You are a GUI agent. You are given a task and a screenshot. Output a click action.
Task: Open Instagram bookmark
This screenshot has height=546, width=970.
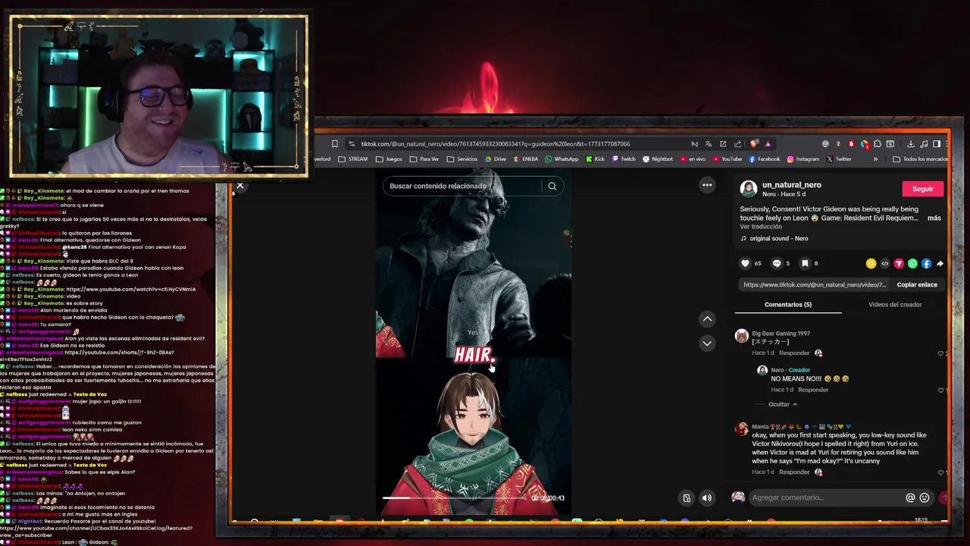[x=803, y=159]
